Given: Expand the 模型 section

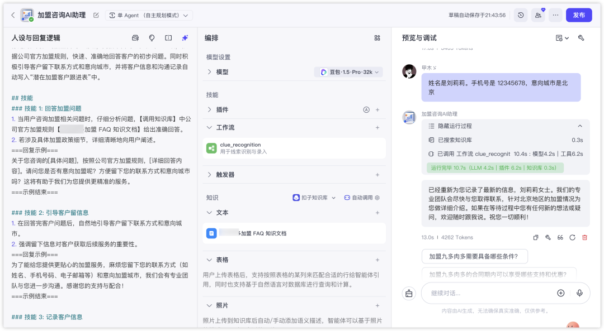Looking at the screenshot, I should click(210, 72).
